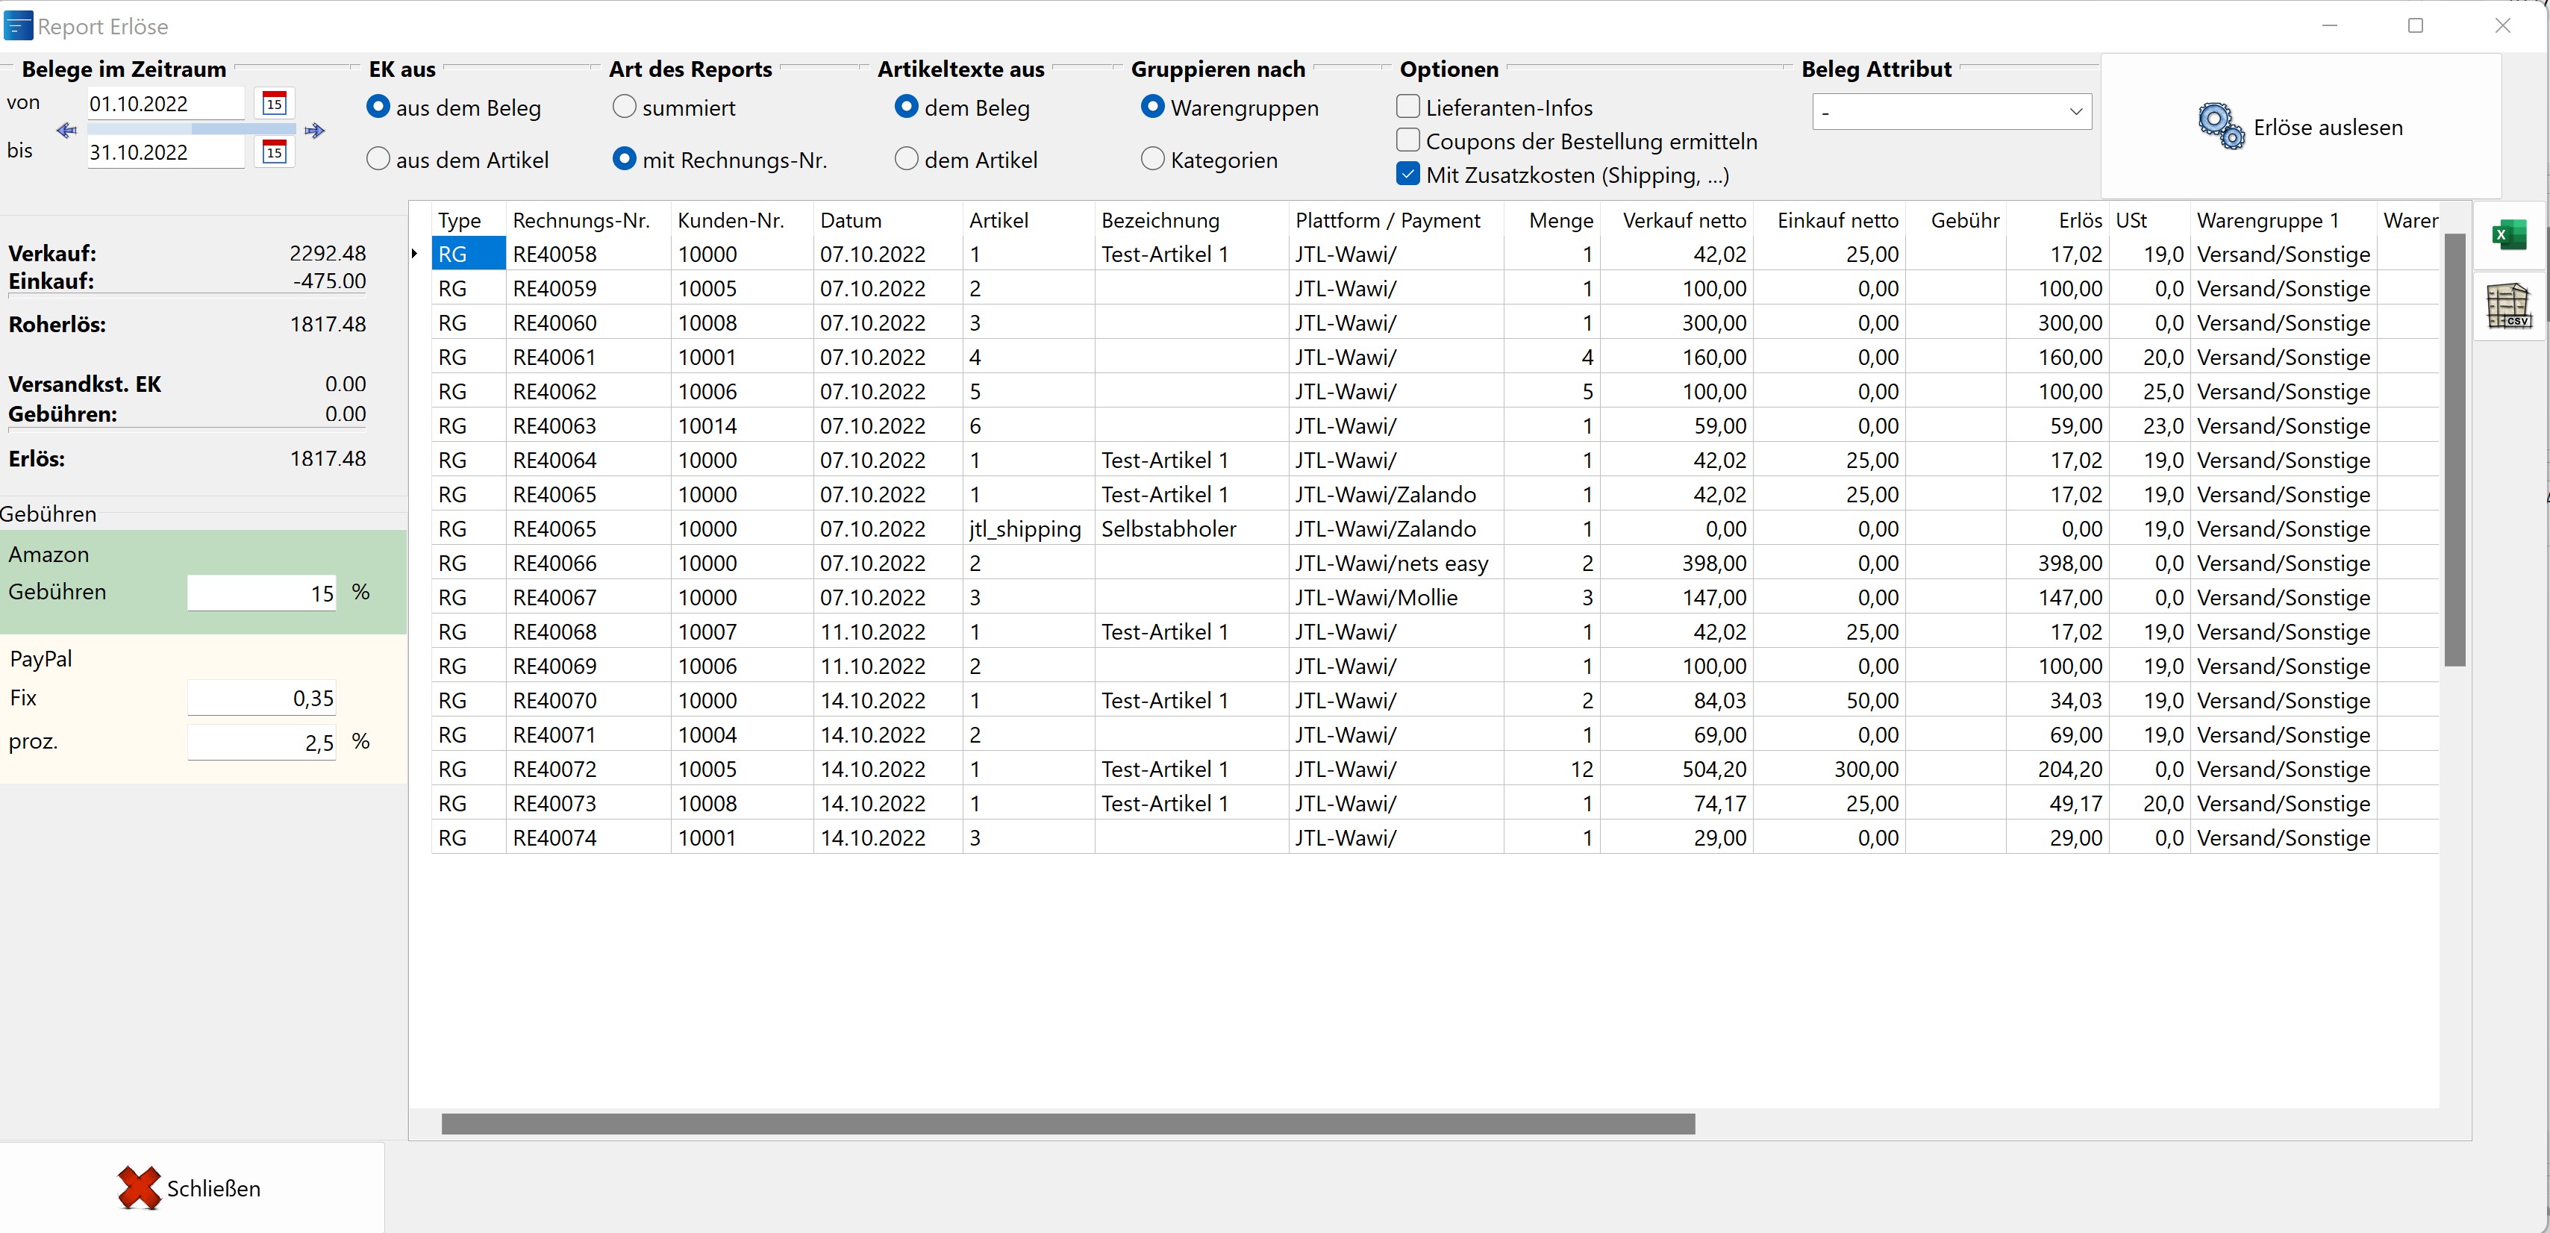Click the 'bis' date field 31.10.2022
Screen dimensions: 2550x1233
coord(166,152)
